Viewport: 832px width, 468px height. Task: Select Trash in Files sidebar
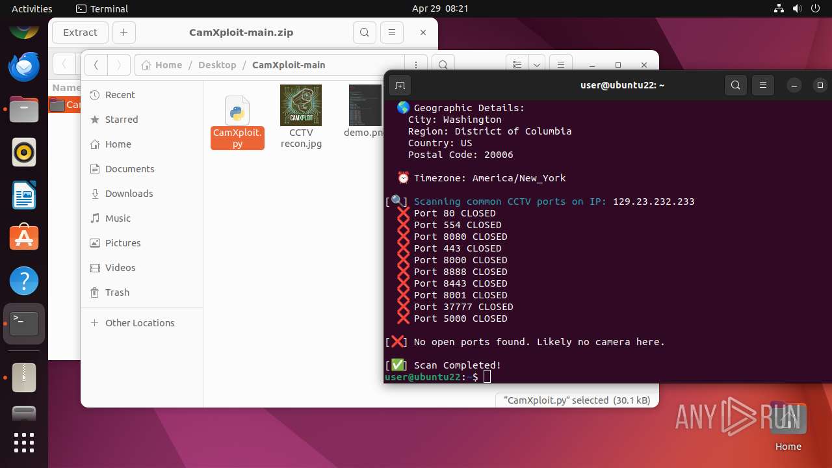click(142, 292)
